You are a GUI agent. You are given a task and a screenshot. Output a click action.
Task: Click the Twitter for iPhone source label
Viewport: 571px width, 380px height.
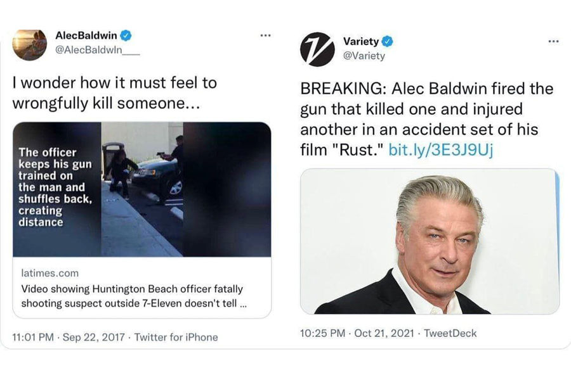176,337
